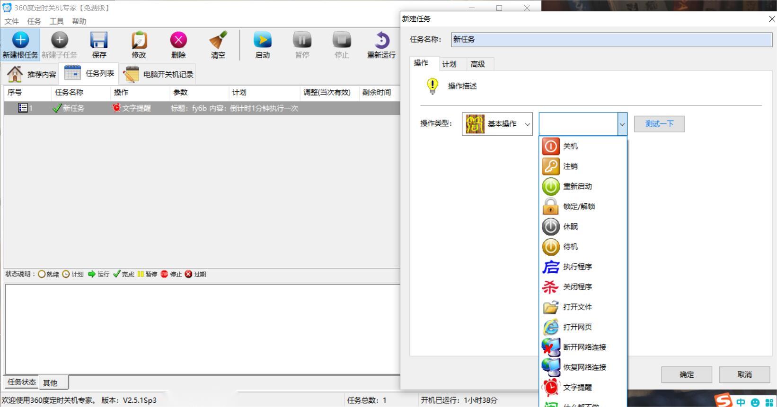777x407 pixels.
Task: Click the 任务总数: 1 status bar entry
Action: [367, 400]
